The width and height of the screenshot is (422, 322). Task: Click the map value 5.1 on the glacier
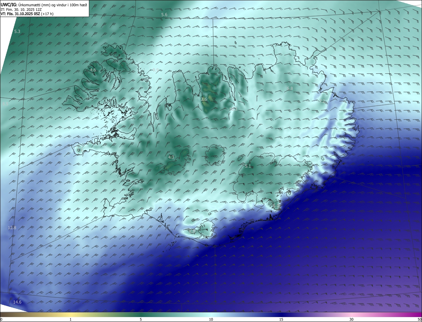pos(248,167)
